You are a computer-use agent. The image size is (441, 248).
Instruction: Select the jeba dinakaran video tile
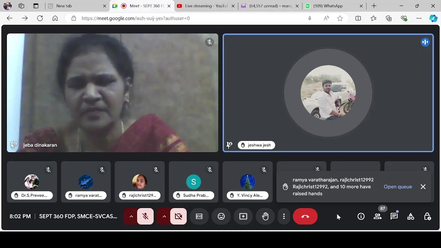113,93
